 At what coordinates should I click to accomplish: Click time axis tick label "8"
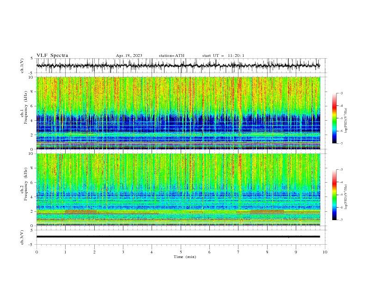pos(267,252)
